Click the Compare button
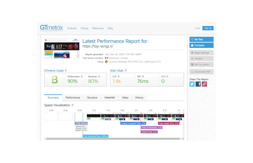This screenshot has height=163, width=253. point(201,45)
